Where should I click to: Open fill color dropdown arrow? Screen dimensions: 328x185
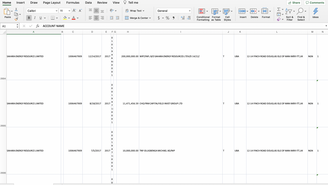click(x=69, y=18)
